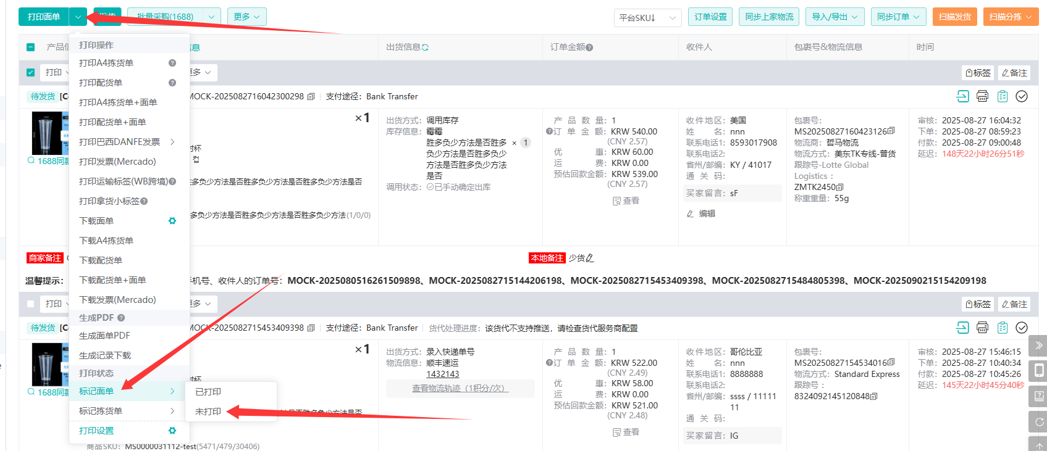Click the printer icon on the MOCK-2025082716042300298 order

982,96
